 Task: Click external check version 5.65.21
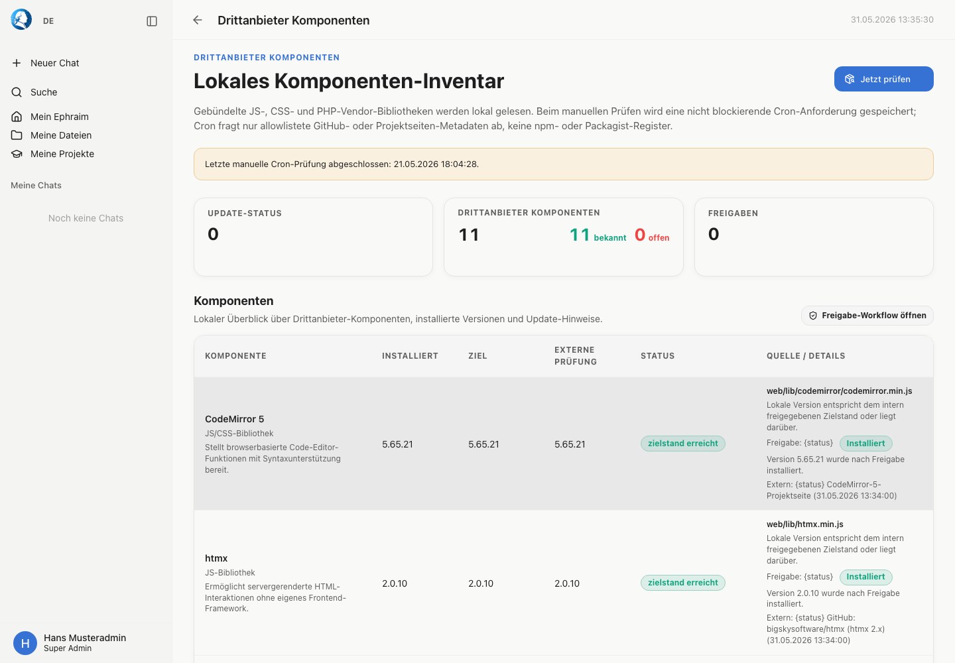570,444
